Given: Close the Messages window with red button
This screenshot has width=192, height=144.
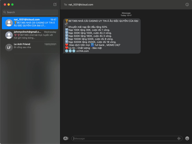Looking at the screenshot, I should coord(4,5).
